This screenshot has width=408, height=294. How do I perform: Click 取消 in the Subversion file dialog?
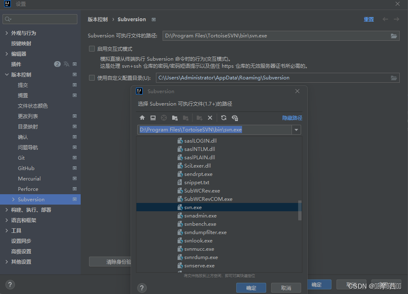click(x=286, y=288)
